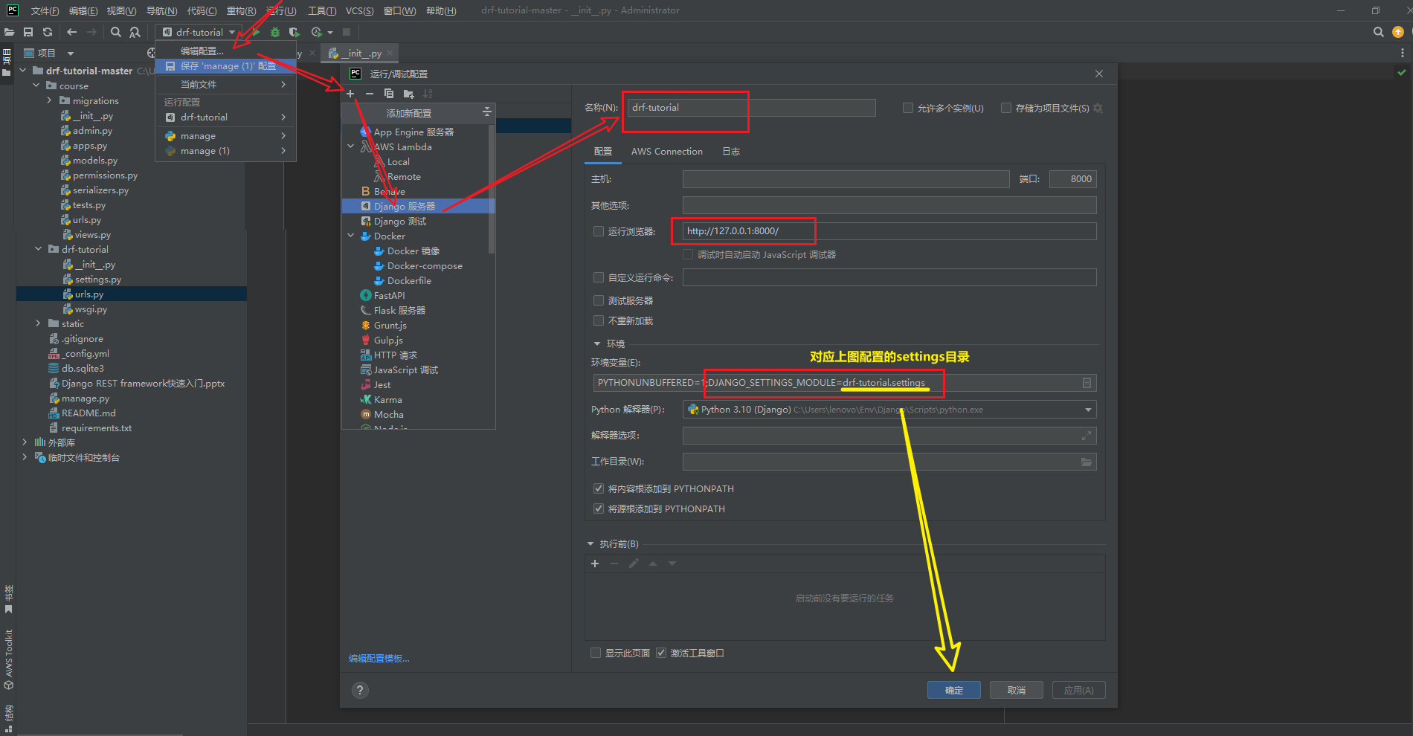Click the 取消 button

(1017, 690)
